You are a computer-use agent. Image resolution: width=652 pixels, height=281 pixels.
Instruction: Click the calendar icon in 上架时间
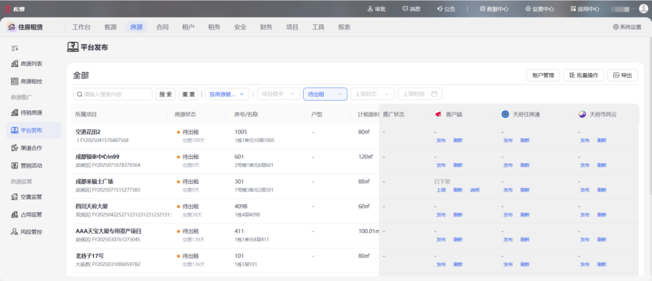tap(434, 94)
